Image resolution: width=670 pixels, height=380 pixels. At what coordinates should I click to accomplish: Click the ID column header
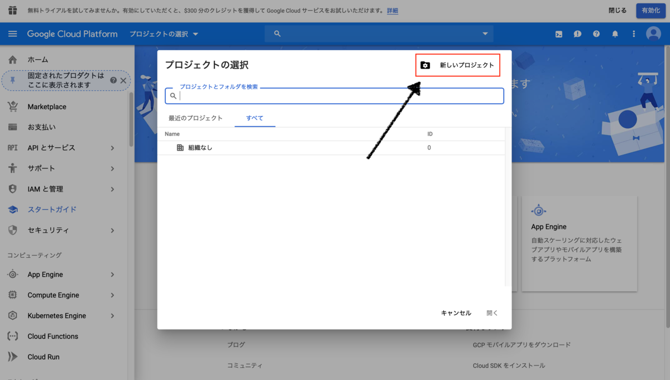coord(430,134)
